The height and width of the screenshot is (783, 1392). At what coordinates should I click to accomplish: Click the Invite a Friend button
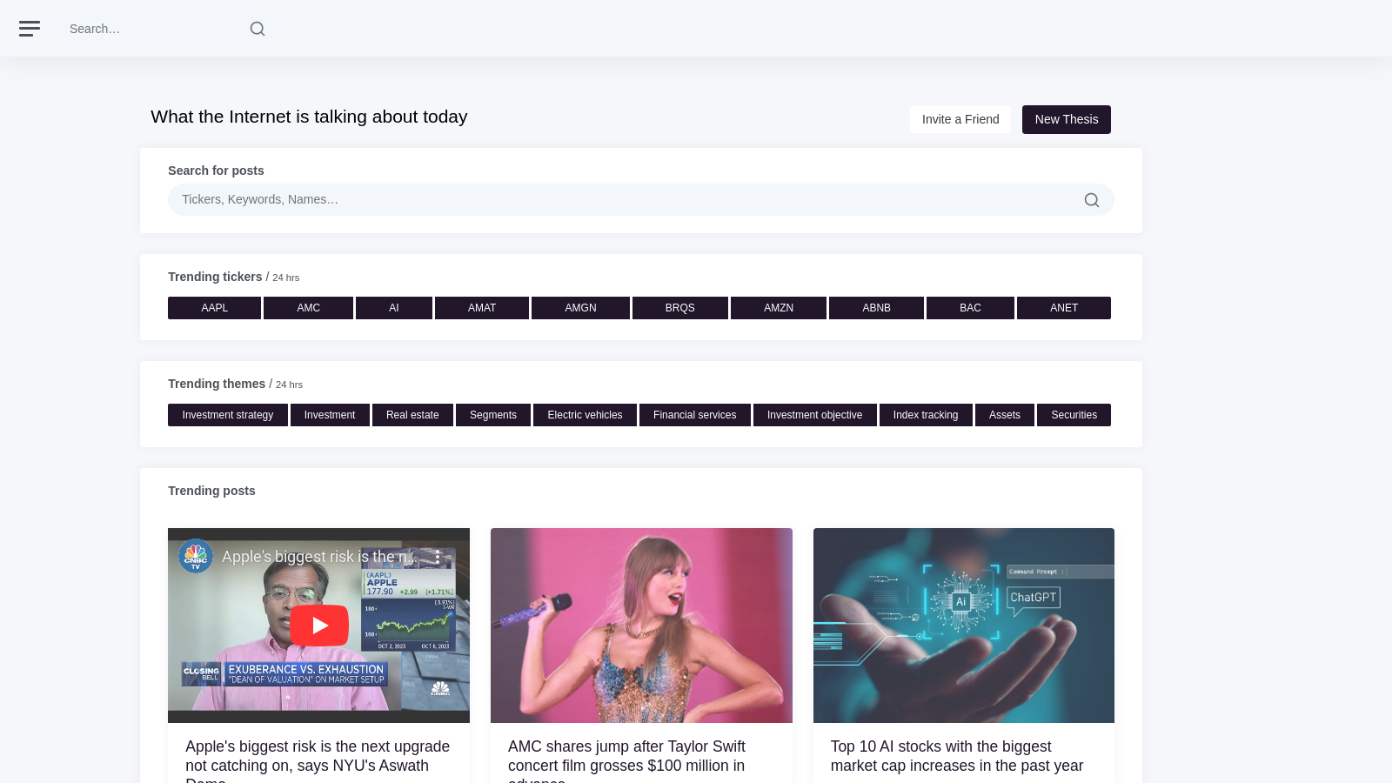coord(960,119)
